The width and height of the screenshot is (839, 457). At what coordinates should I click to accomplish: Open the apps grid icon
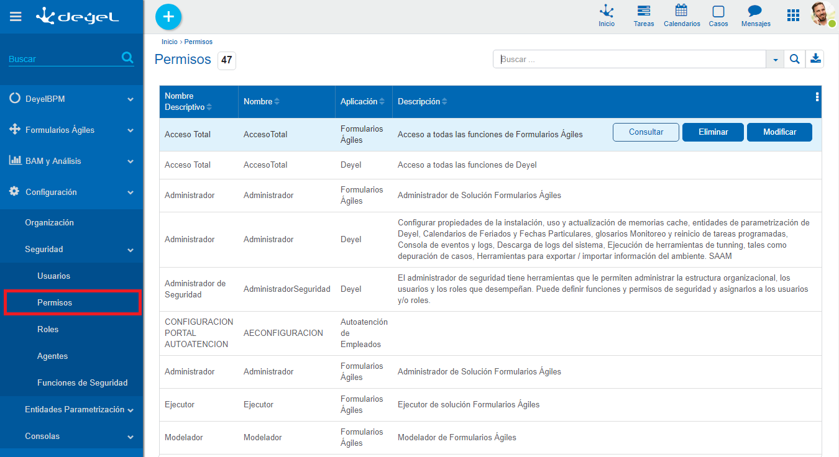[x=793, y=16]
